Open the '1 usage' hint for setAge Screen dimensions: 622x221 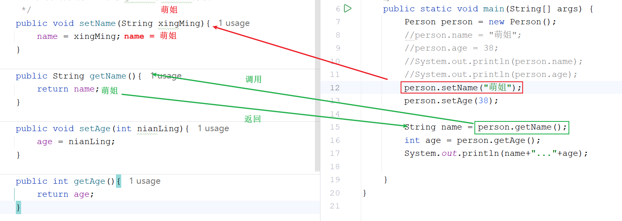[213, 129]
